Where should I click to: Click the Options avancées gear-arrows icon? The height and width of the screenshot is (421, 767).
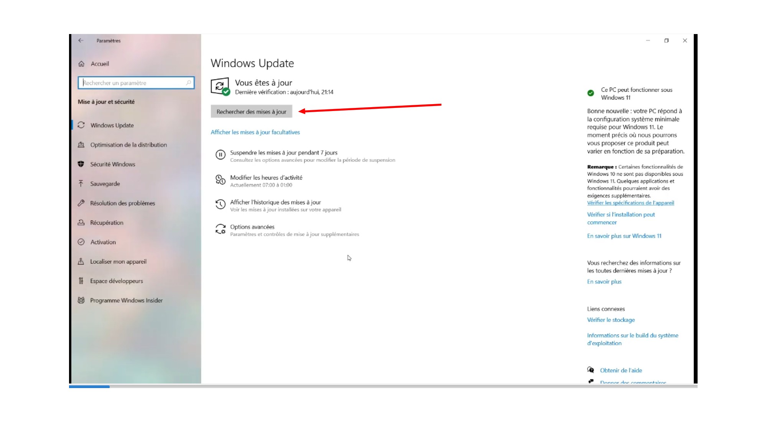tap(221, 229)
